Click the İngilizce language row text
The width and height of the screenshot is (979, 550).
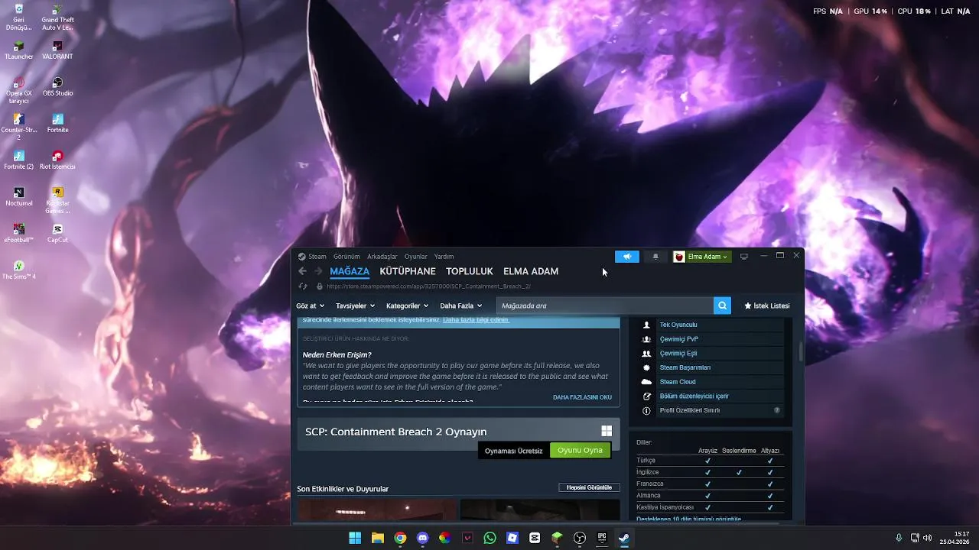click(x=648, y=472)
